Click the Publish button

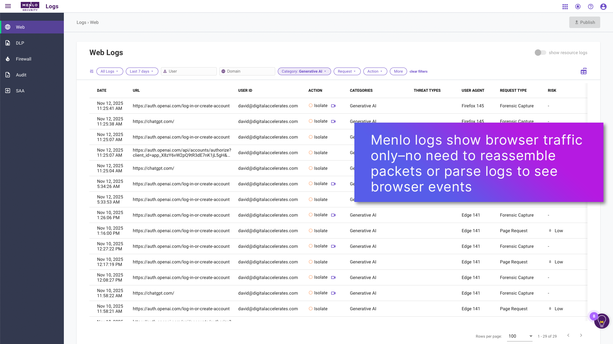point(585,22)
